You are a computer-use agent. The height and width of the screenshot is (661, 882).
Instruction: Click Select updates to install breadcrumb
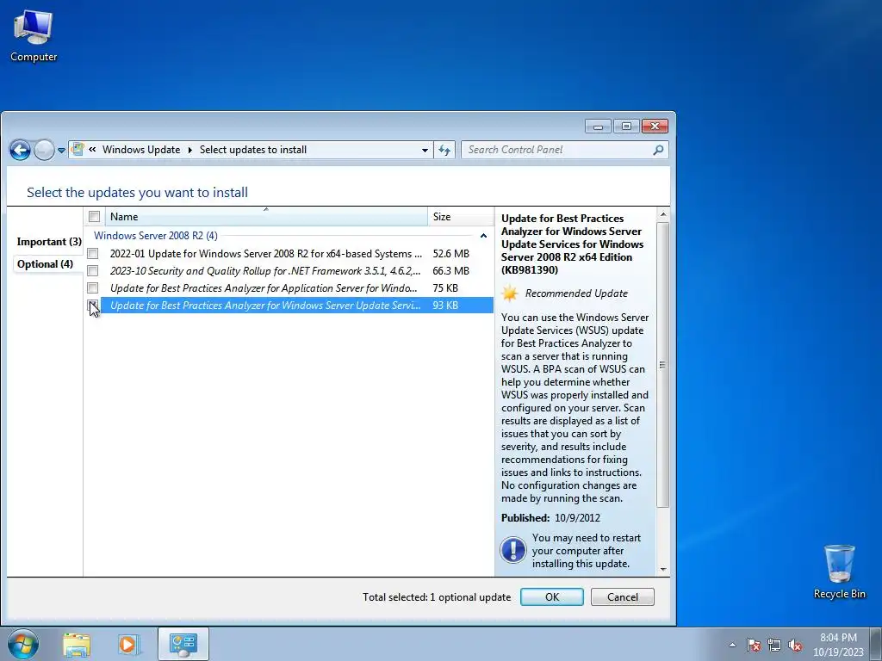pos(253,150)
